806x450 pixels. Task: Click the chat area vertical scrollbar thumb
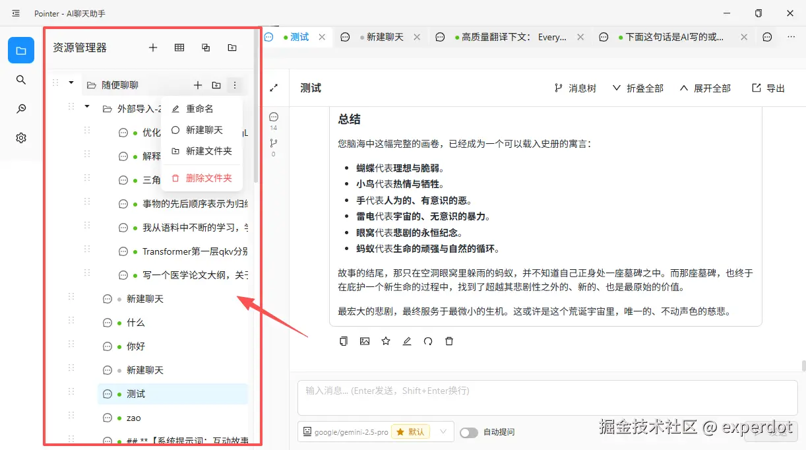803,366
